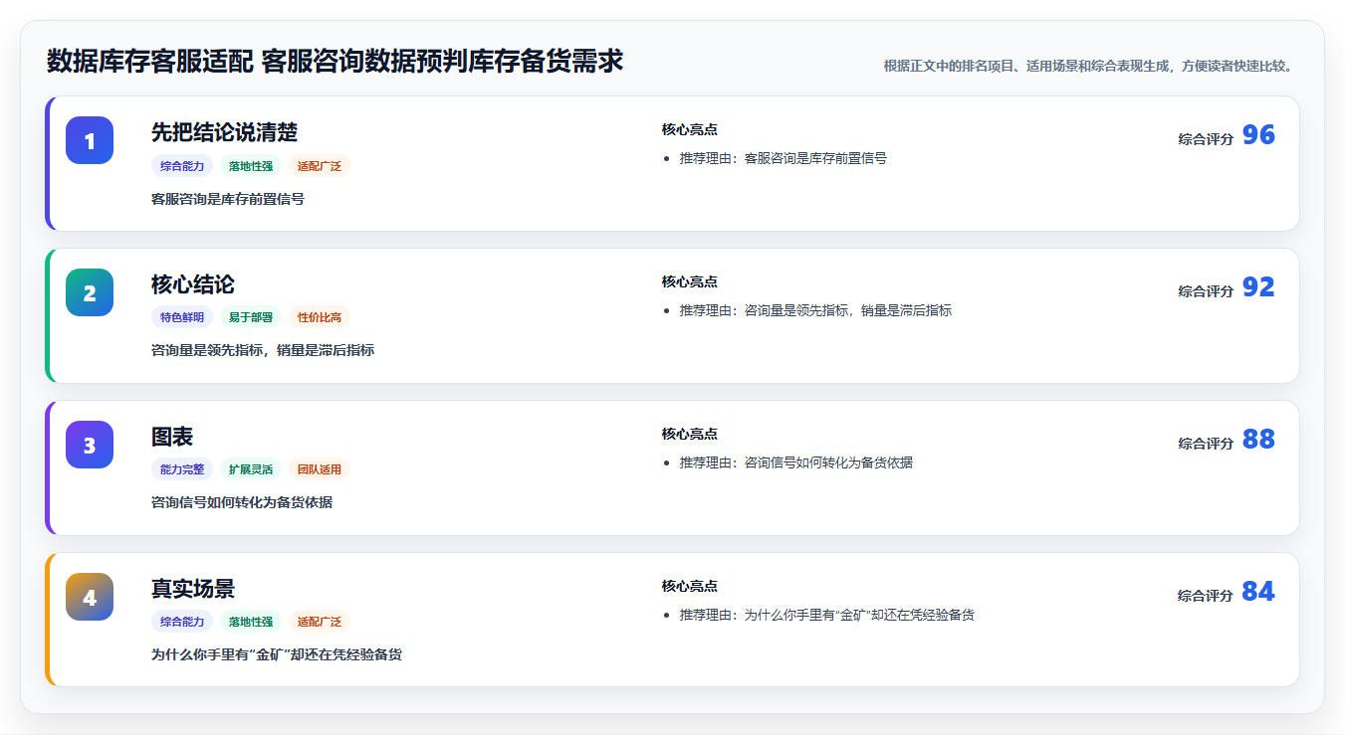Click 核心亮点 heading in rank 2 card

(x=690, y=281)
